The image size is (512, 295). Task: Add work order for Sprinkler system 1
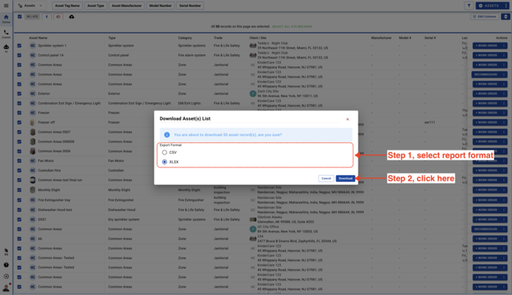[x=487, y=46]
